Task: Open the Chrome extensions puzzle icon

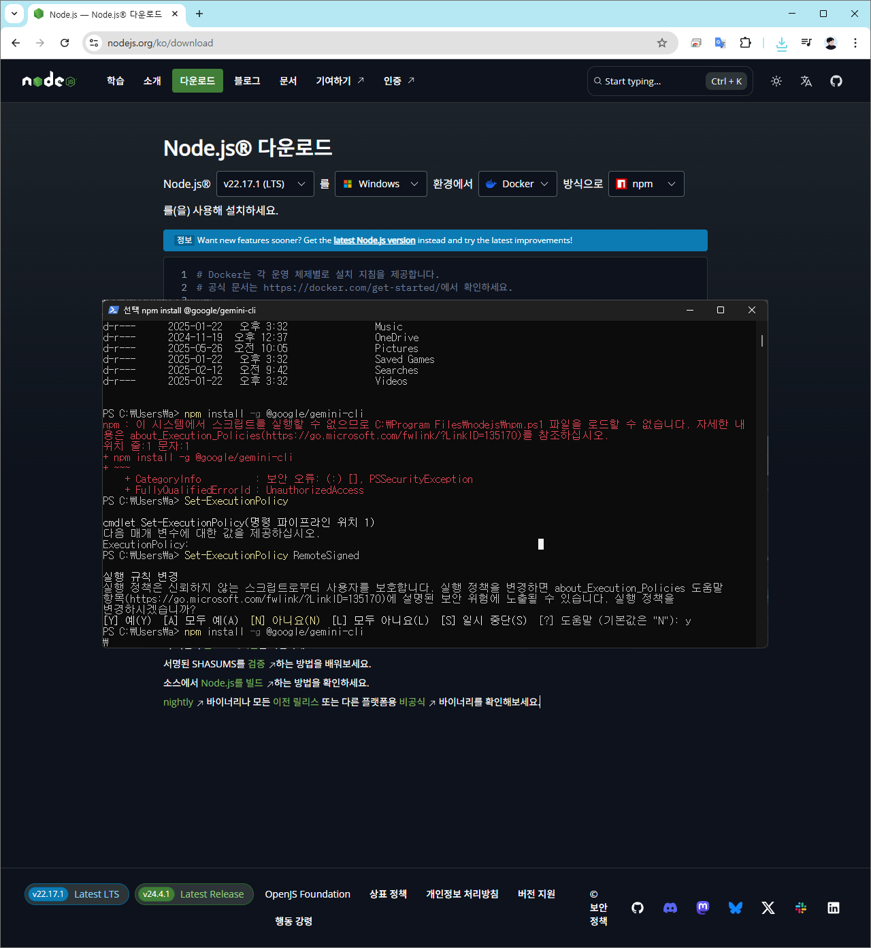Action: click(x=745, y=43)
